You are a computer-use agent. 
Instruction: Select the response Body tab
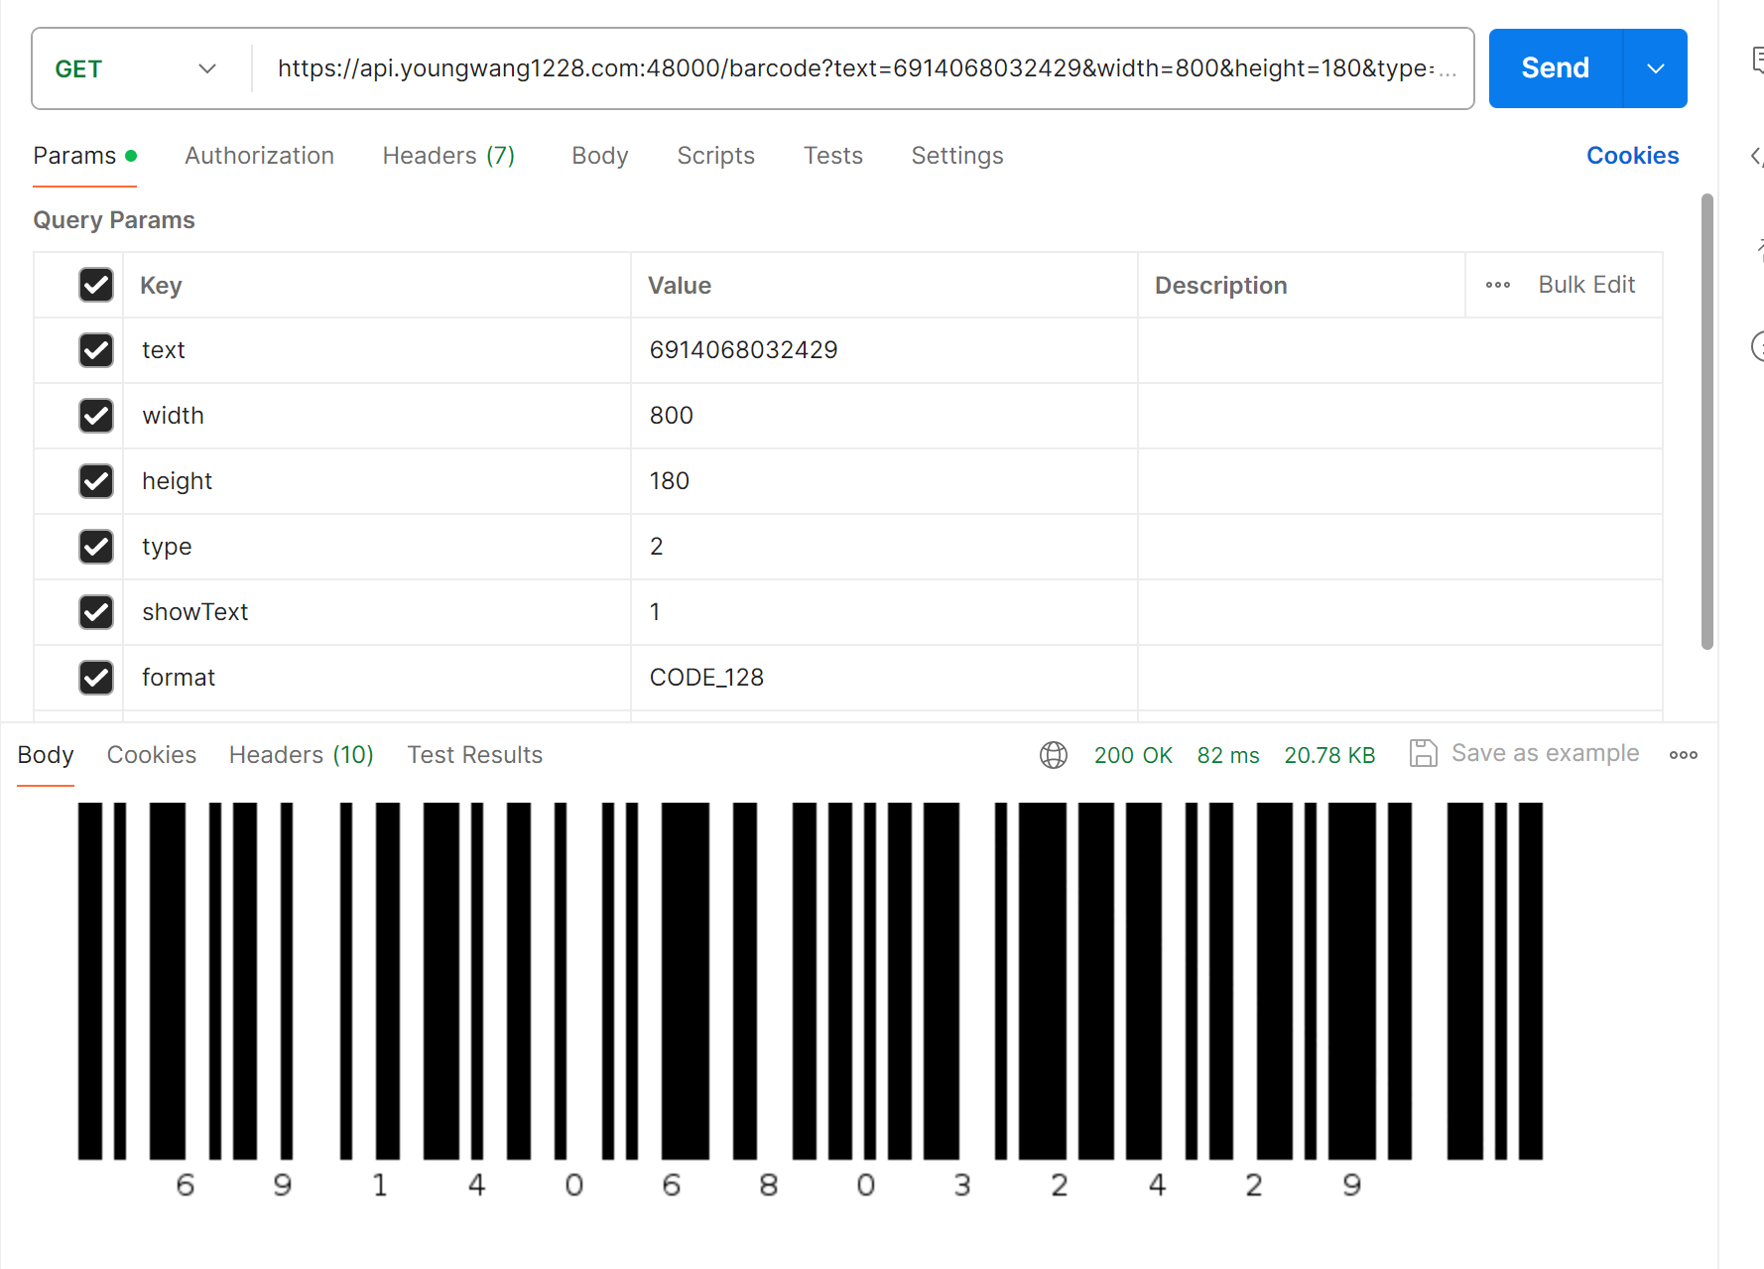(46, 755)
